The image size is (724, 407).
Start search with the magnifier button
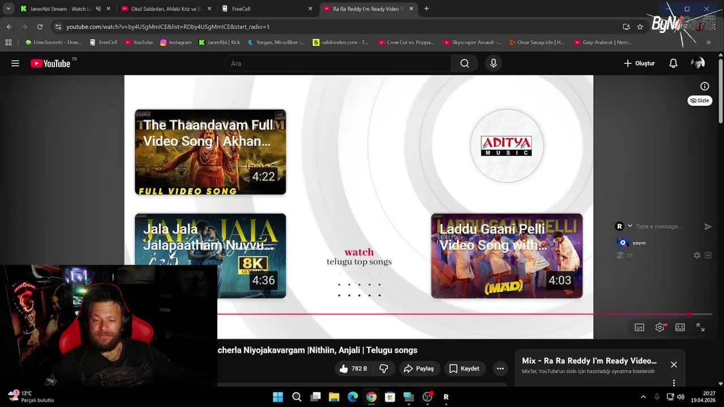click(464, 63)
